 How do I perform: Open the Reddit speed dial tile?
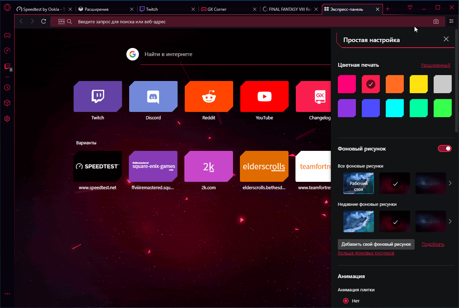tap(209, 97)
